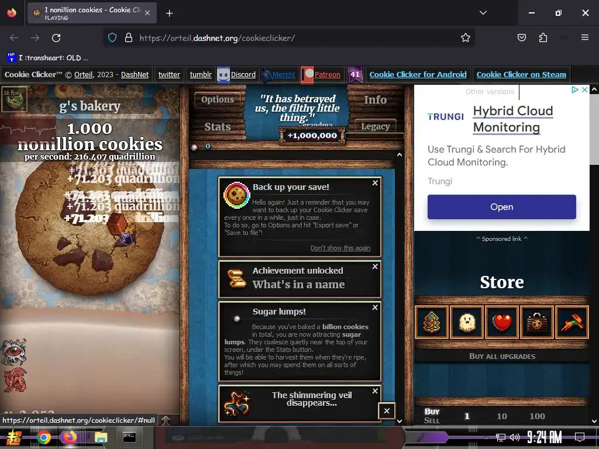Open the tumblr link in the top bar
Screen dimensions: 599x449
pos(201,74)
